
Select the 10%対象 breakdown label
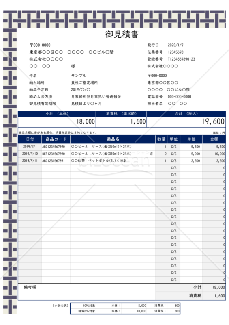tap(89, 305)
